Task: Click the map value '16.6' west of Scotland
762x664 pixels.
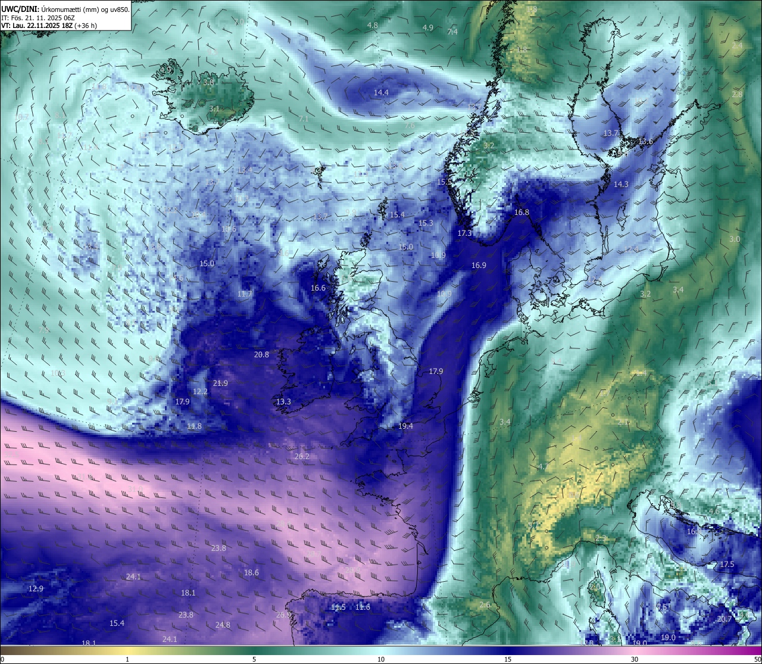Action: click(318, 288)
